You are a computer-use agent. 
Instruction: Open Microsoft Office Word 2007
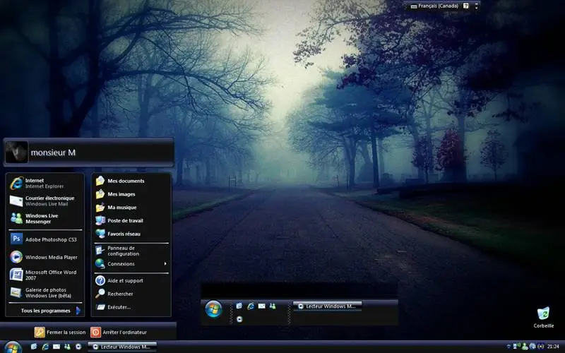45,275
